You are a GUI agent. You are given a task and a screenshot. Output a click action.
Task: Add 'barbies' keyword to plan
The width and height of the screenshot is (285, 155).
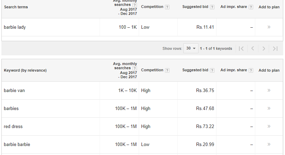click(269, 108)
